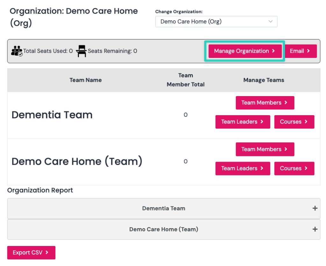
Task: Click the Seats Remaining chair icon
Action: click(x=81, y=51)
